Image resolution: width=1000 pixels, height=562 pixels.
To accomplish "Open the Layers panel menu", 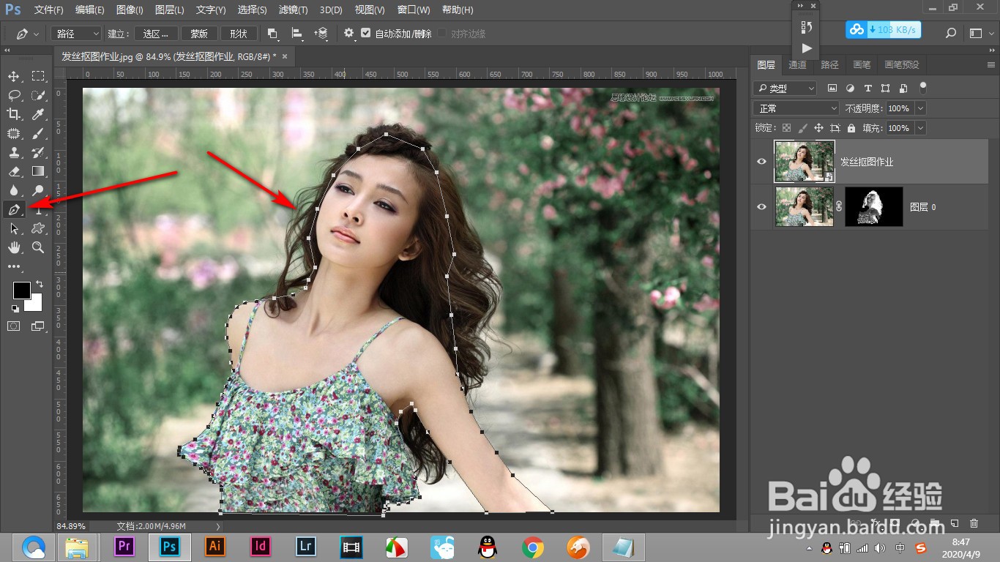I will click(x=991, y=64).
